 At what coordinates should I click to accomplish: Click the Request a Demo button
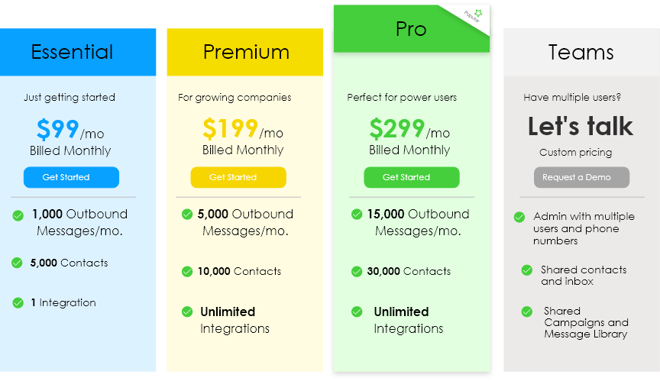pos(582,177)
